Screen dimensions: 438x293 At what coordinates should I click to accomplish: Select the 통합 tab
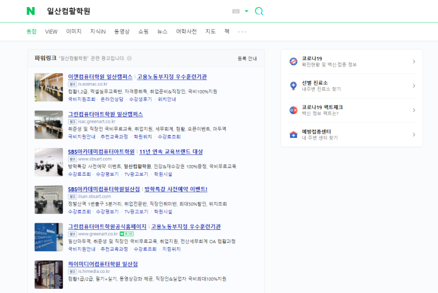(x=32, y=32)
